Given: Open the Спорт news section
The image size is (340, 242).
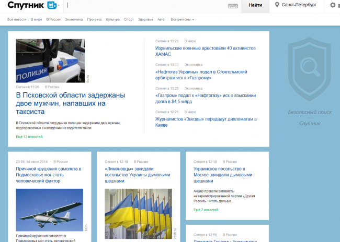Looking at the screenshot, I should [x=129, y=19].
